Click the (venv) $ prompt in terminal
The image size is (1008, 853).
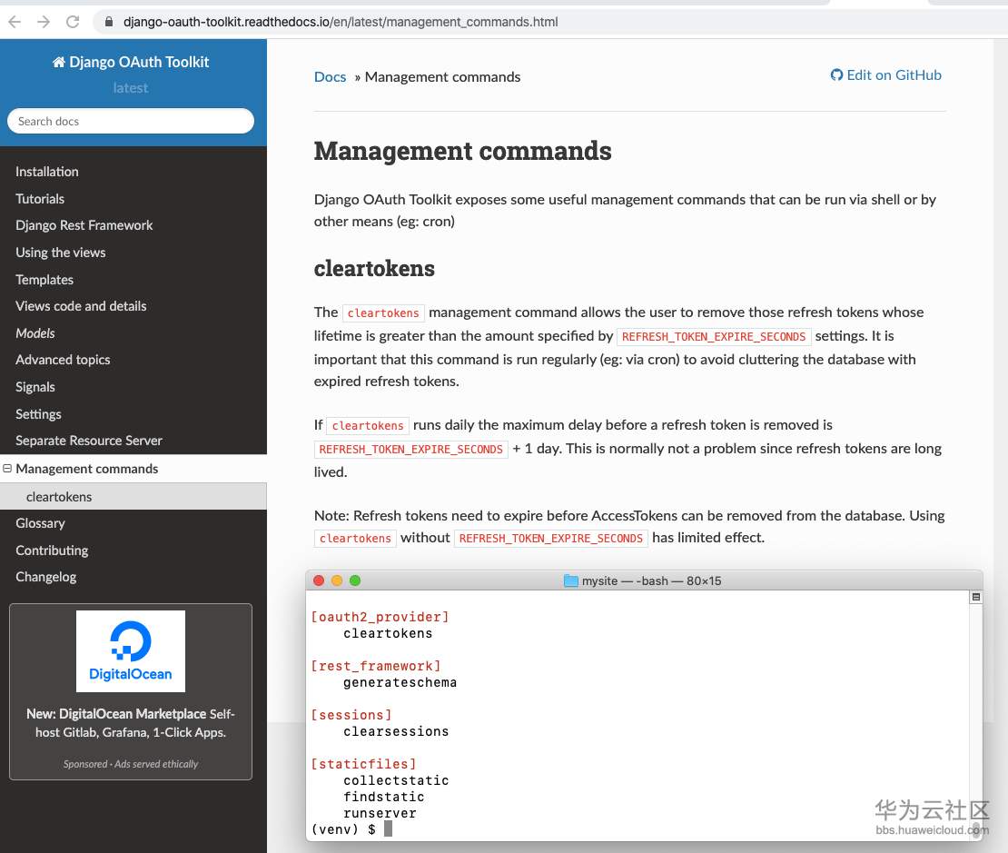[343, 830]
